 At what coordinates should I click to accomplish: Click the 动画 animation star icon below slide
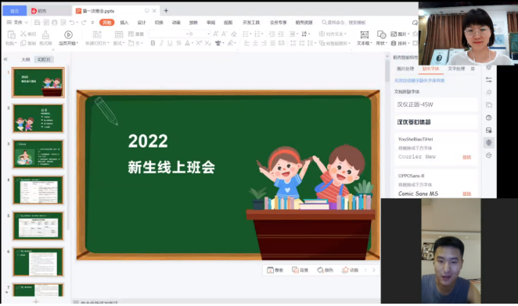click(x=345, y=270)
